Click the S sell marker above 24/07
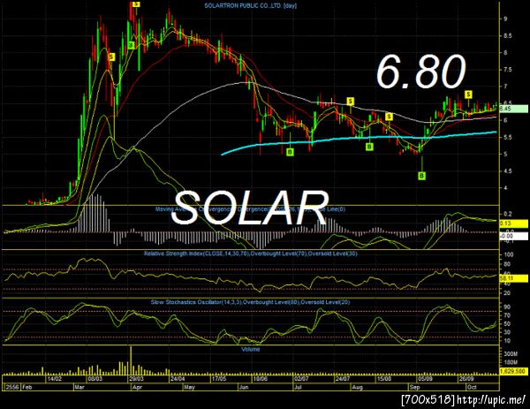This screenshot has height=409, width=530. (351, 101)
